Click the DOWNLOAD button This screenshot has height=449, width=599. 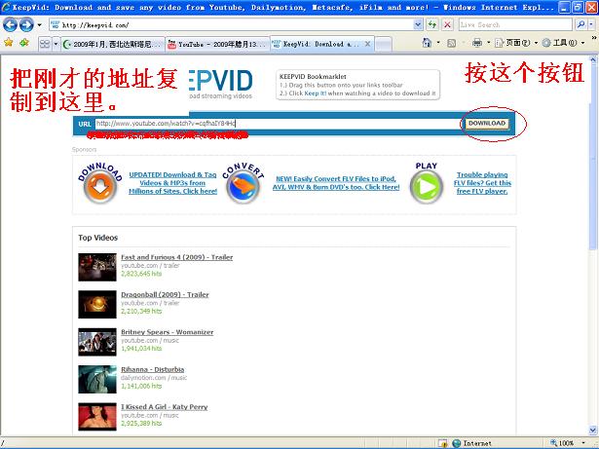tap(487, 124)
